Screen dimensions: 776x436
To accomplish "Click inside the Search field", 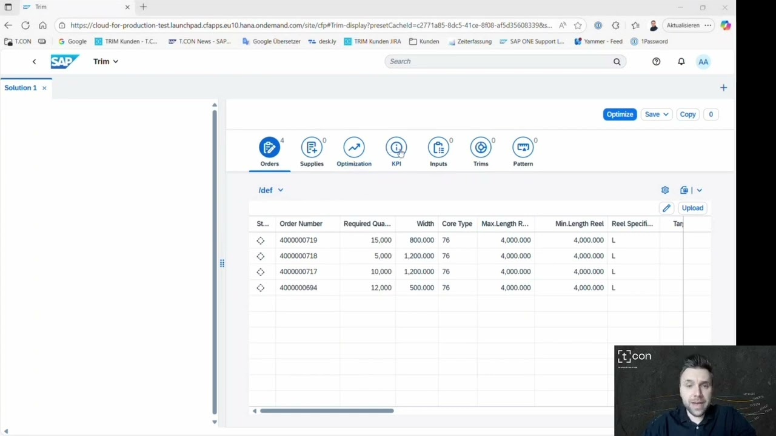I will coord(497,61).
